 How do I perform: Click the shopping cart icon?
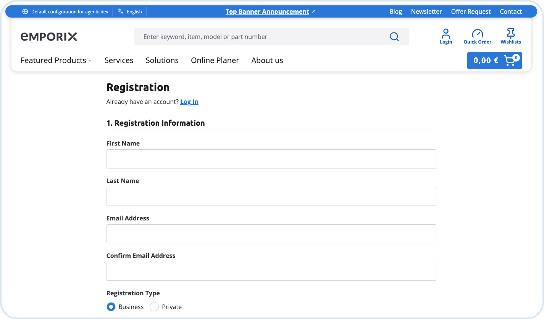pyautogui.click(x=510, y=60)
